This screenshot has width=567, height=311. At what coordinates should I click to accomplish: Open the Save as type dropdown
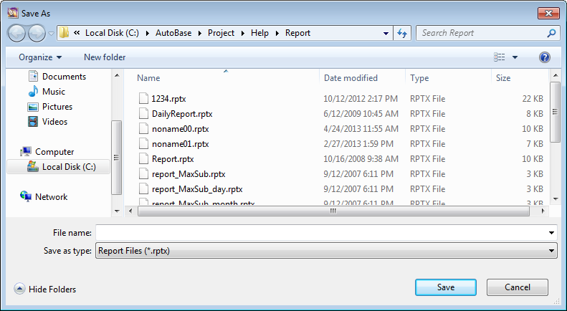[x=326, y=251]
